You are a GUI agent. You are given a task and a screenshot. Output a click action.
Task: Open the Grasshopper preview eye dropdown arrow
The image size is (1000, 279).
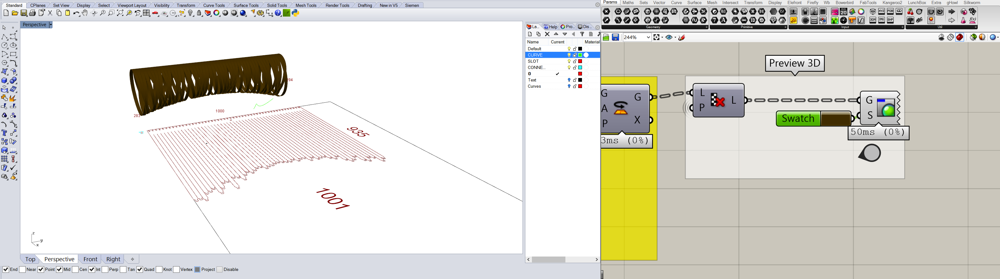click(676, 37)
